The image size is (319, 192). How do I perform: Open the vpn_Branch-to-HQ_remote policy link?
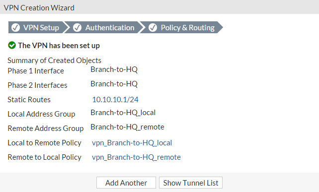coord(136,157)
